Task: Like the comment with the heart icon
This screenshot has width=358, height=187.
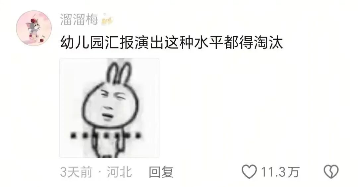Action: tap(249, 172)
